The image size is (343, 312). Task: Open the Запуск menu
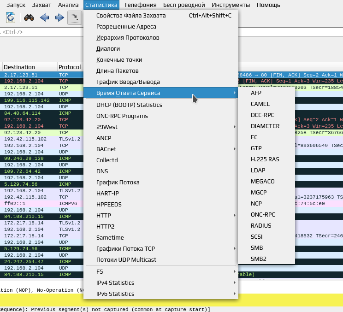16,5
